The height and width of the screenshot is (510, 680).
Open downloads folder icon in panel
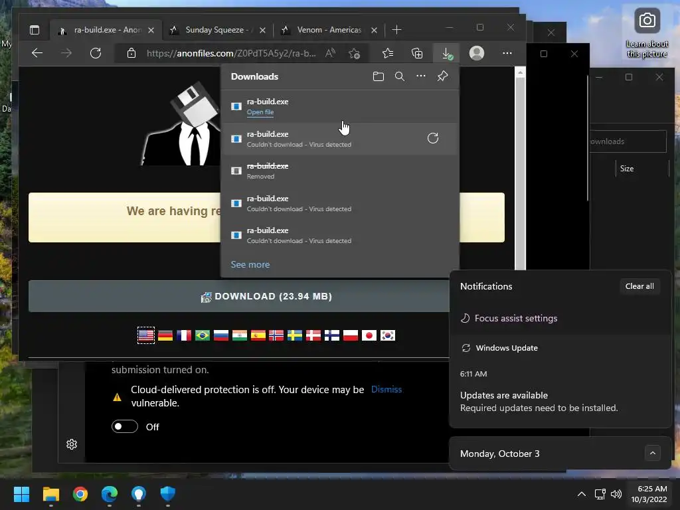pos(378,76)
